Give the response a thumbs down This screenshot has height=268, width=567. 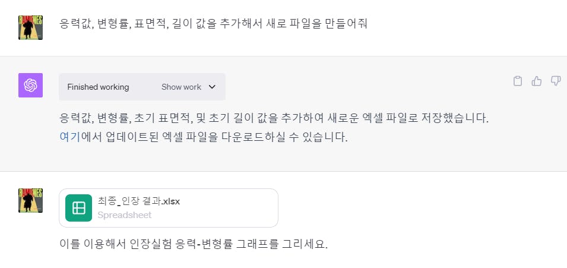click(x=556, y=81)
